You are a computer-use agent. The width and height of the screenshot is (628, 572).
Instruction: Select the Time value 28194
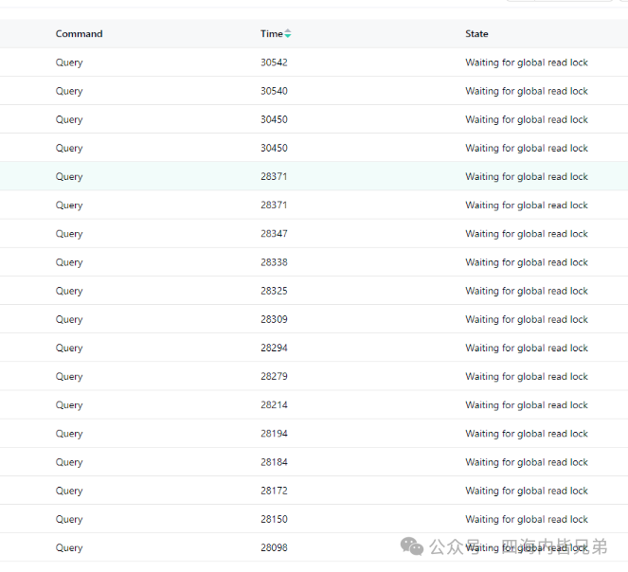click(274, 434)
